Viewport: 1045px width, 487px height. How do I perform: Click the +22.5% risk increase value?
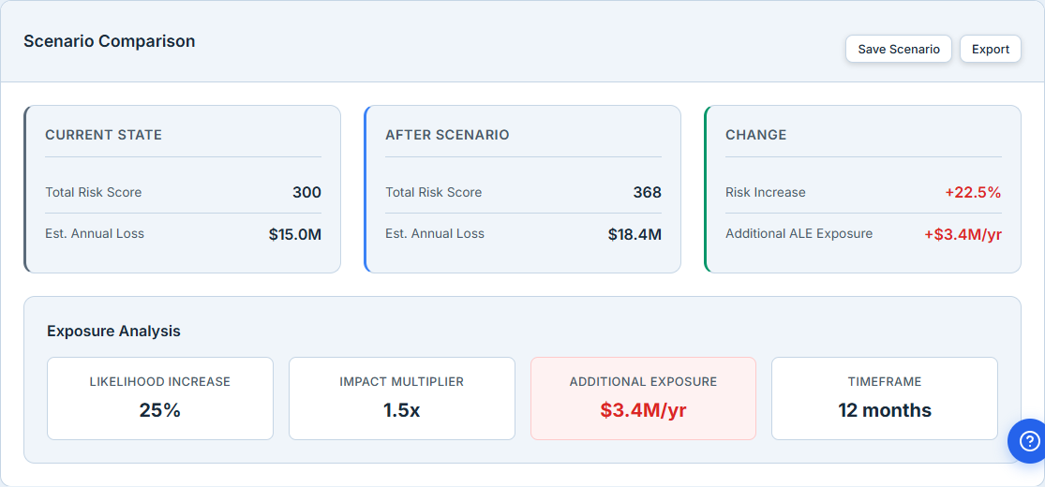click(x=973, y=193)
